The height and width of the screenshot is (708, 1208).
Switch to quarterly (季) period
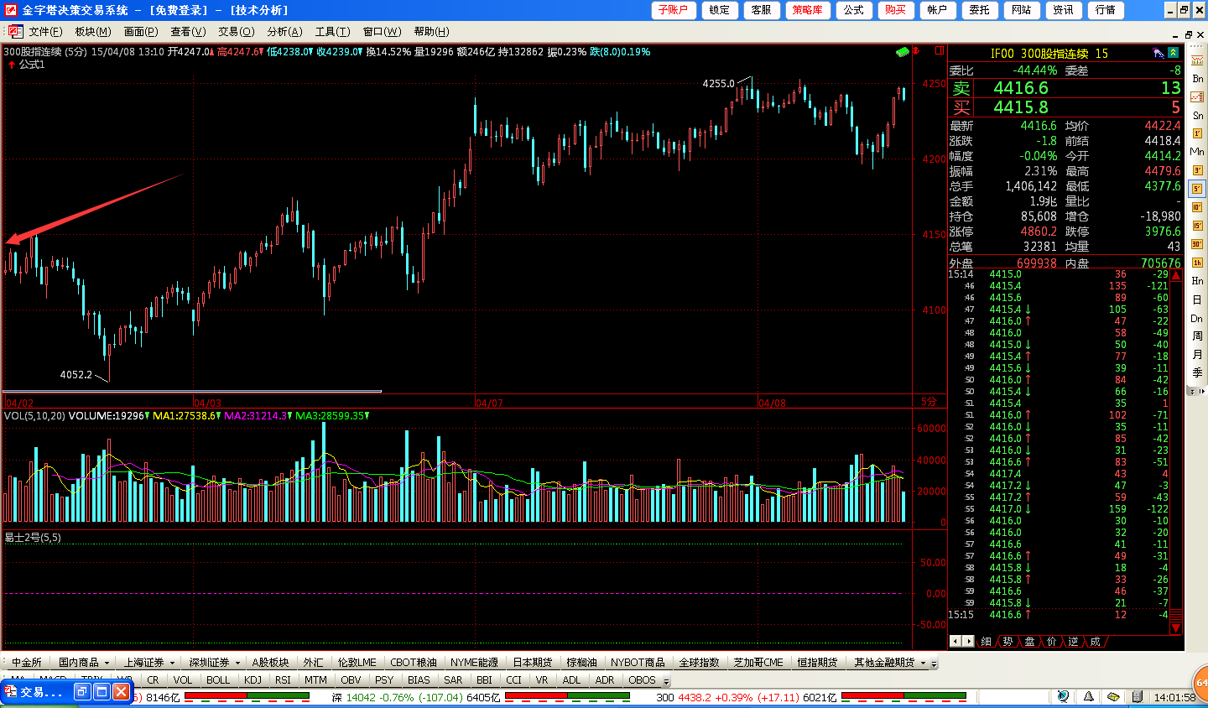tap(1197, 373)
